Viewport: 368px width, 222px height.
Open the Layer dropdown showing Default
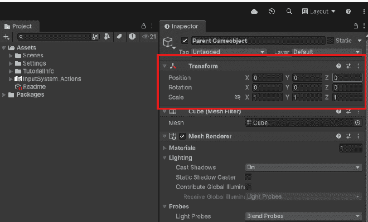click(327, 52)
